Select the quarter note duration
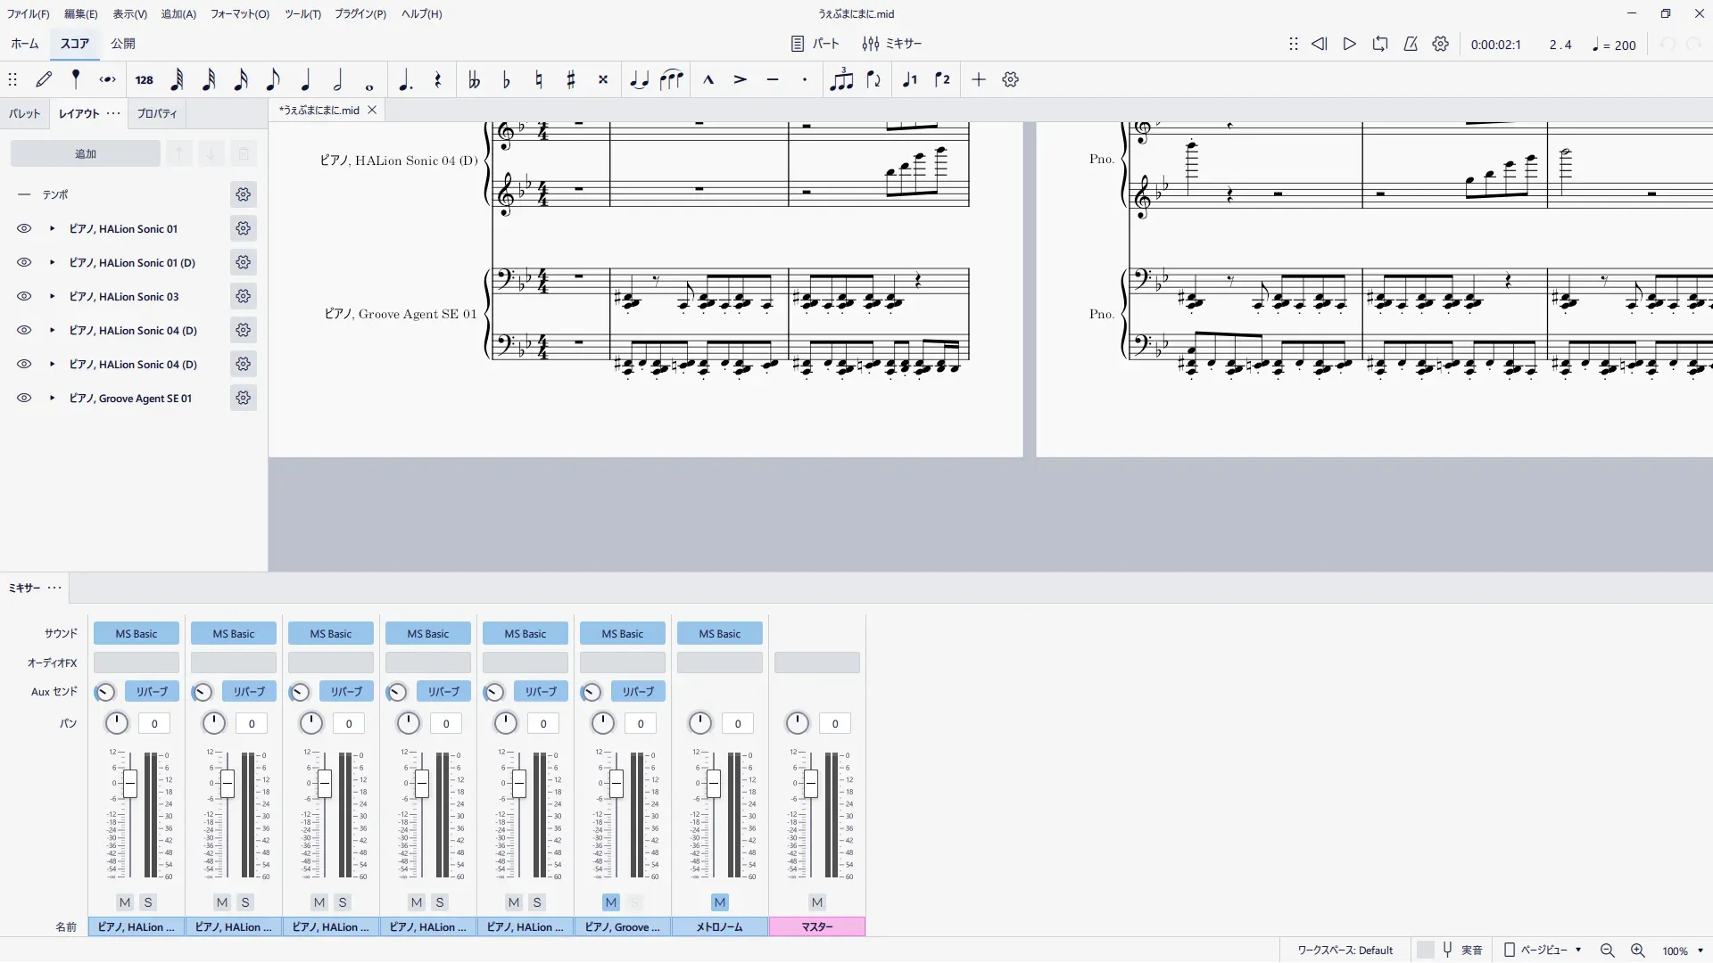 tap(305, 80)
